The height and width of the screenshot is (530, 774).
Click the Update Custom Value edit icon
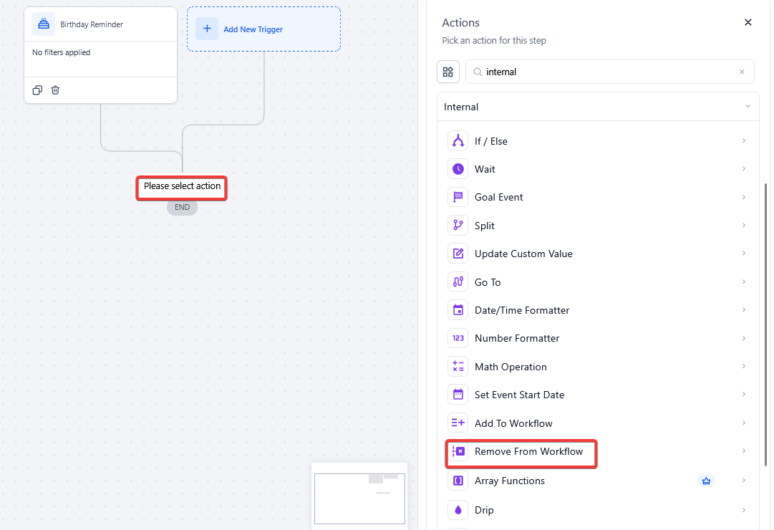point(458,254)
